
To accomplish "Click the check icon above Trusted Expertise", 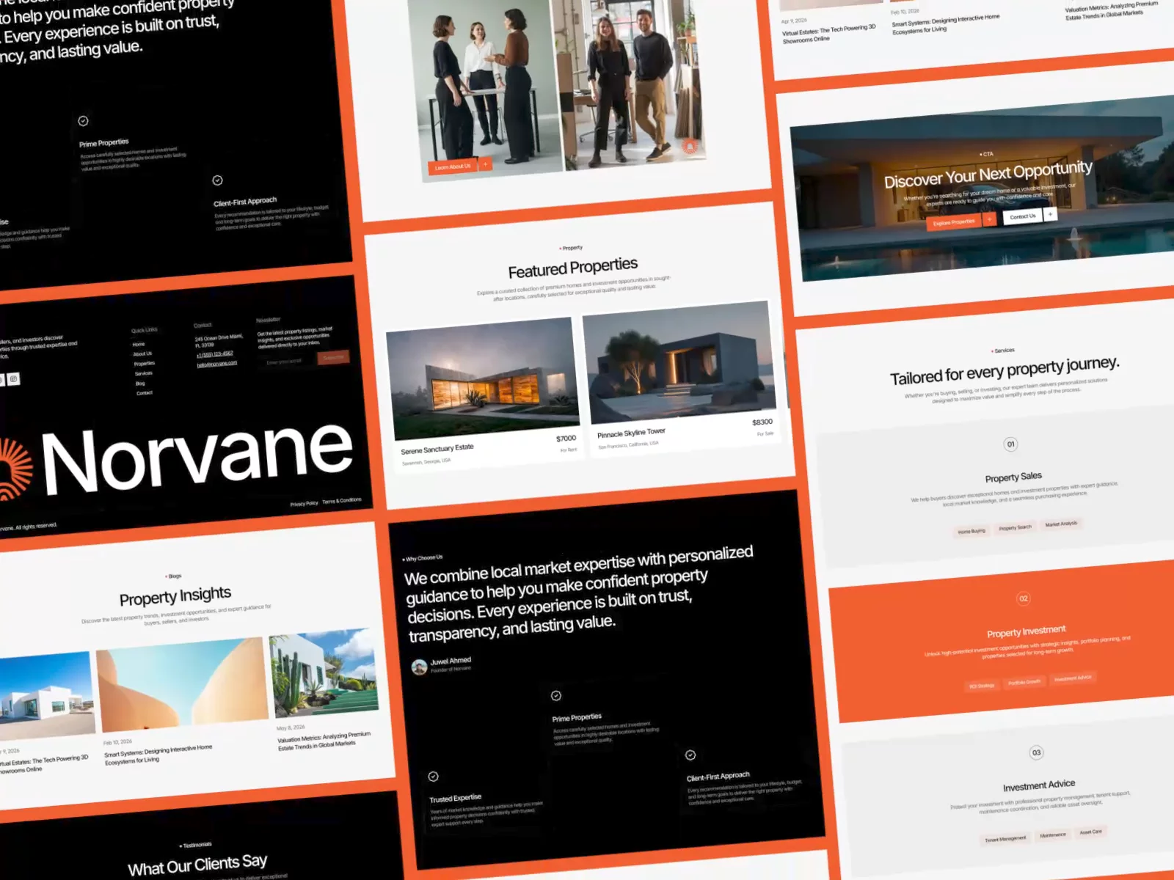I will (433, 776).
